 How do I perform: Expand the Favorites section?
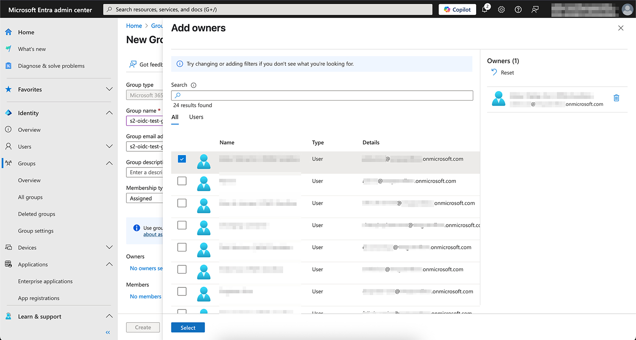109,89
